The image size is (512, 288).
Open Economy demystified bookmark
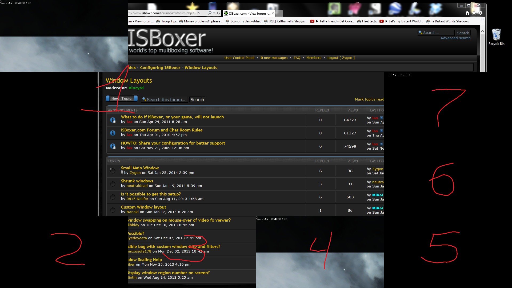243,21
